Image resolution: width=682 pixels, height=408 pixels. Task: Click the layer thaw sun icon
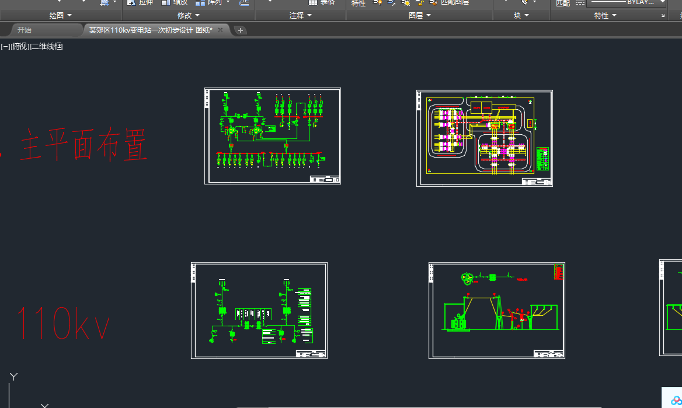point(406,2)
